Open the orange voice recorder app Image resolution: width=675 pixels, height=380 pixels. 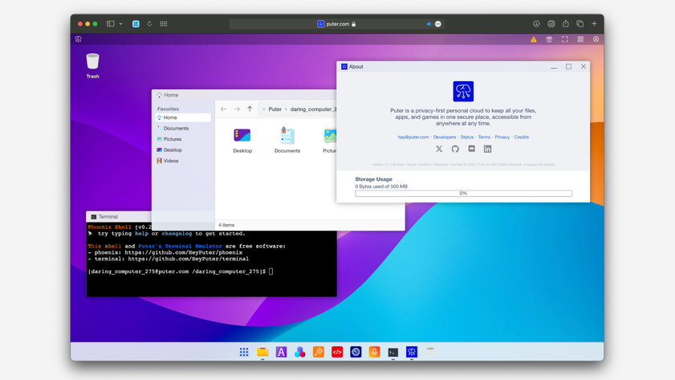coord(375,352)
